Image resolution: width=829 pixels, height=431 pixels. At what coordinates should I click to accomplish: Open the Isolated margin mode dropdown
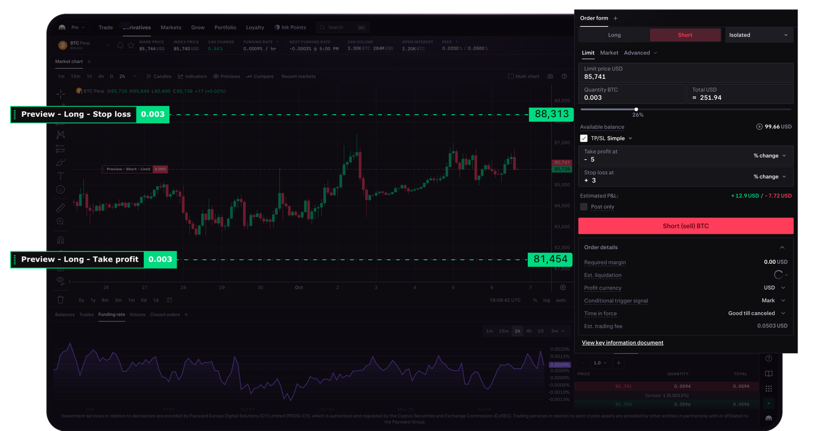(x=758, y=35)
